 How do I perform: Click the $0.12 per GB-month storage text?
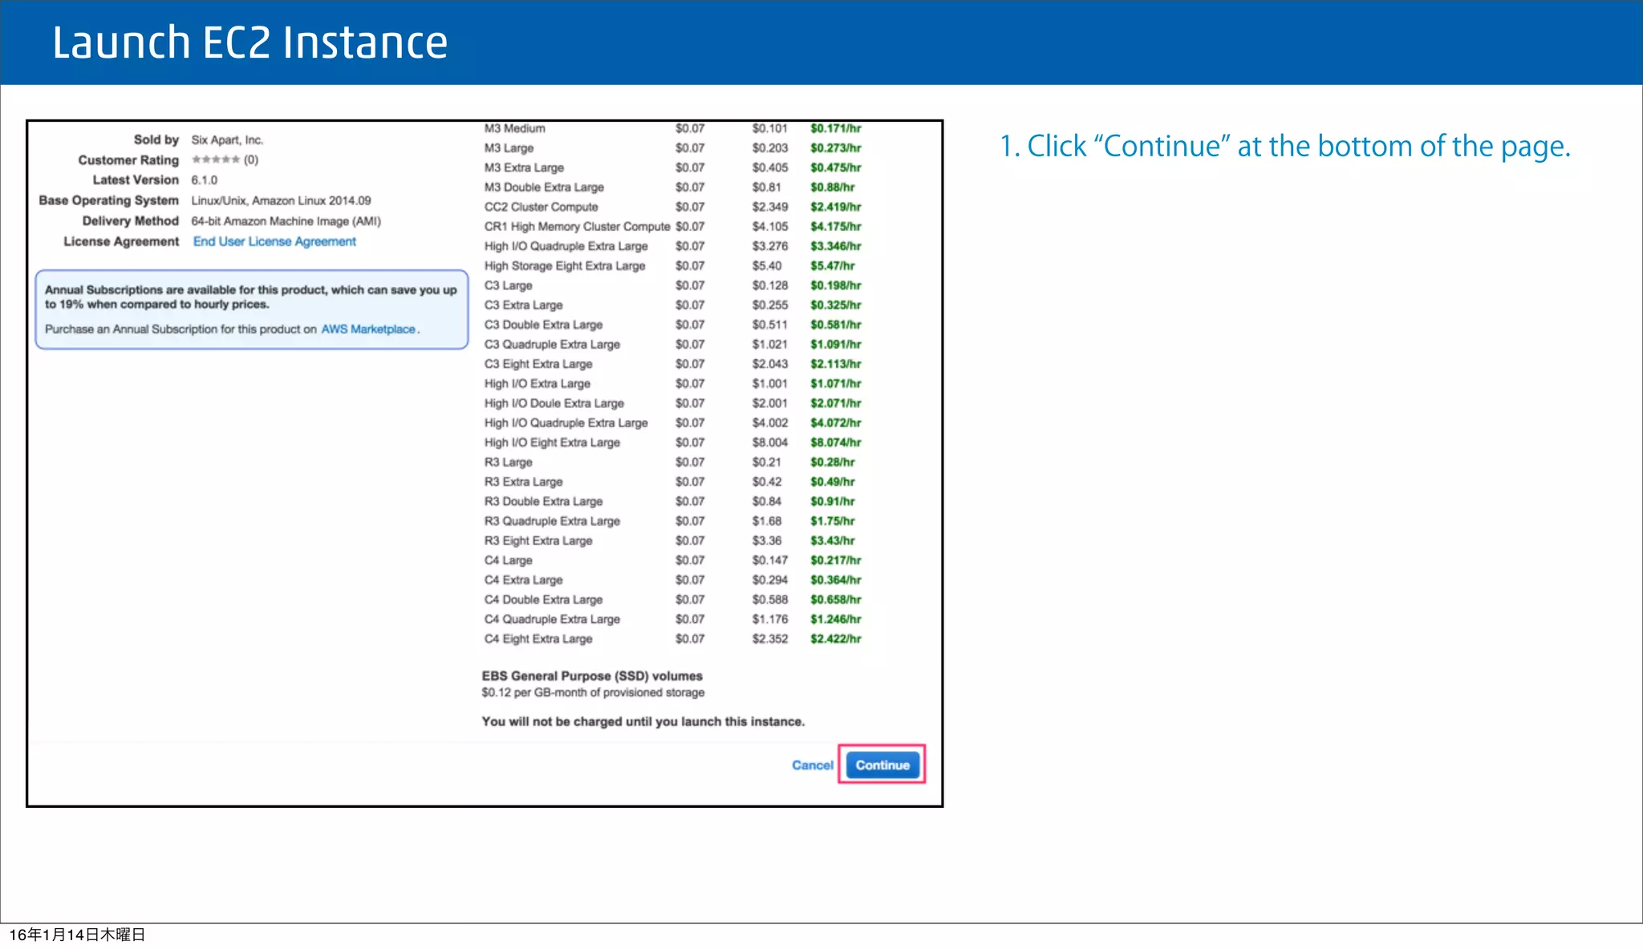[593, 693]
